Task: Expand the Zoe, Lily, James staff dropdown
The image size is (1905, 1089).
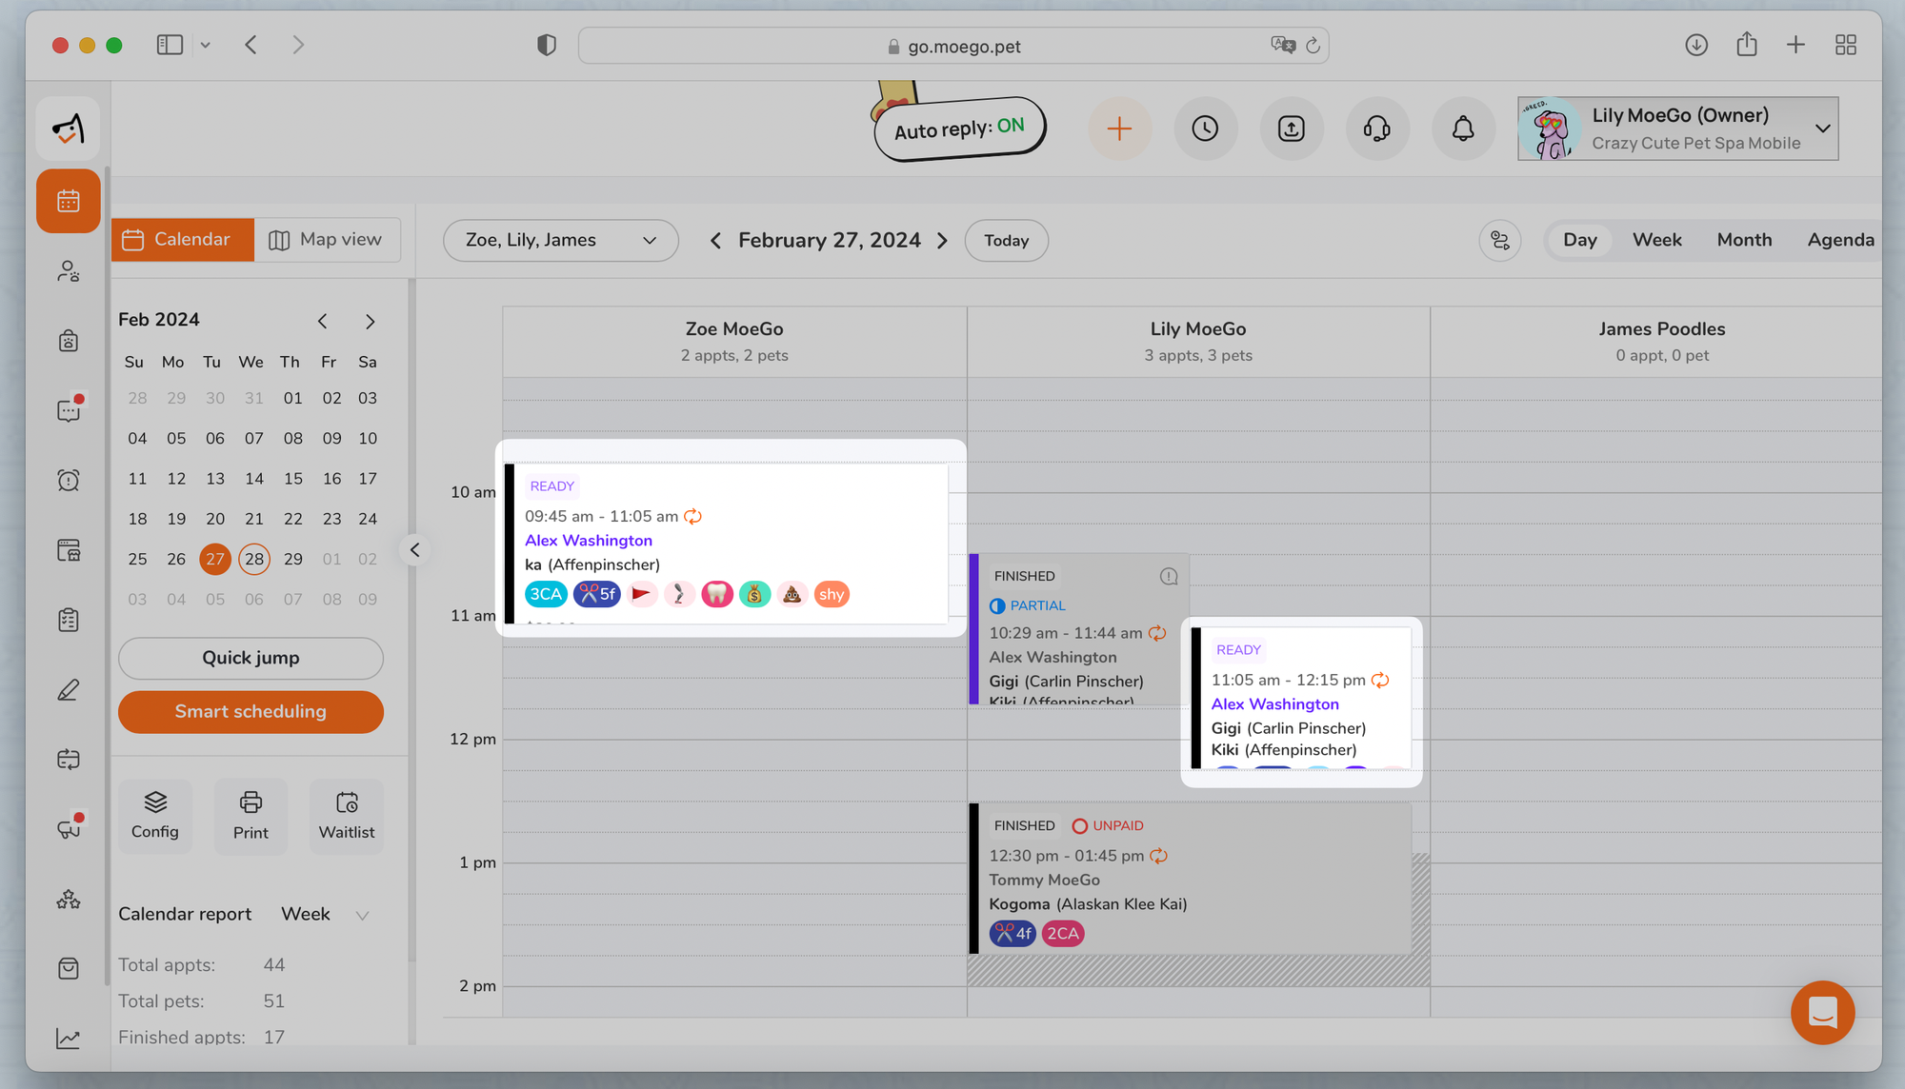Action: (560, 240)
